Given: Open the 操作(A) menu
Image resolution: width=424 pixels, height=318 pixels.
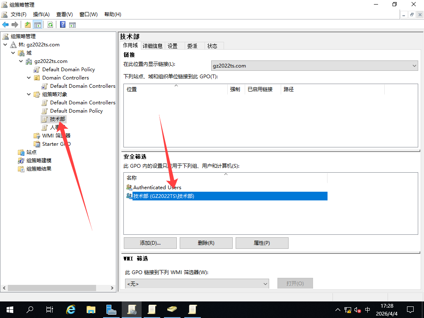Looking at the screenshot, I should tap(41, 14).
